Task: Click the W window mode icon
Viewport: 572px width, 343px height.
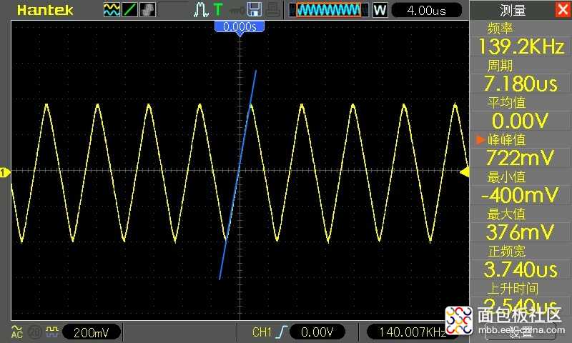Action: pyautogui.click(x=380, y=10)
